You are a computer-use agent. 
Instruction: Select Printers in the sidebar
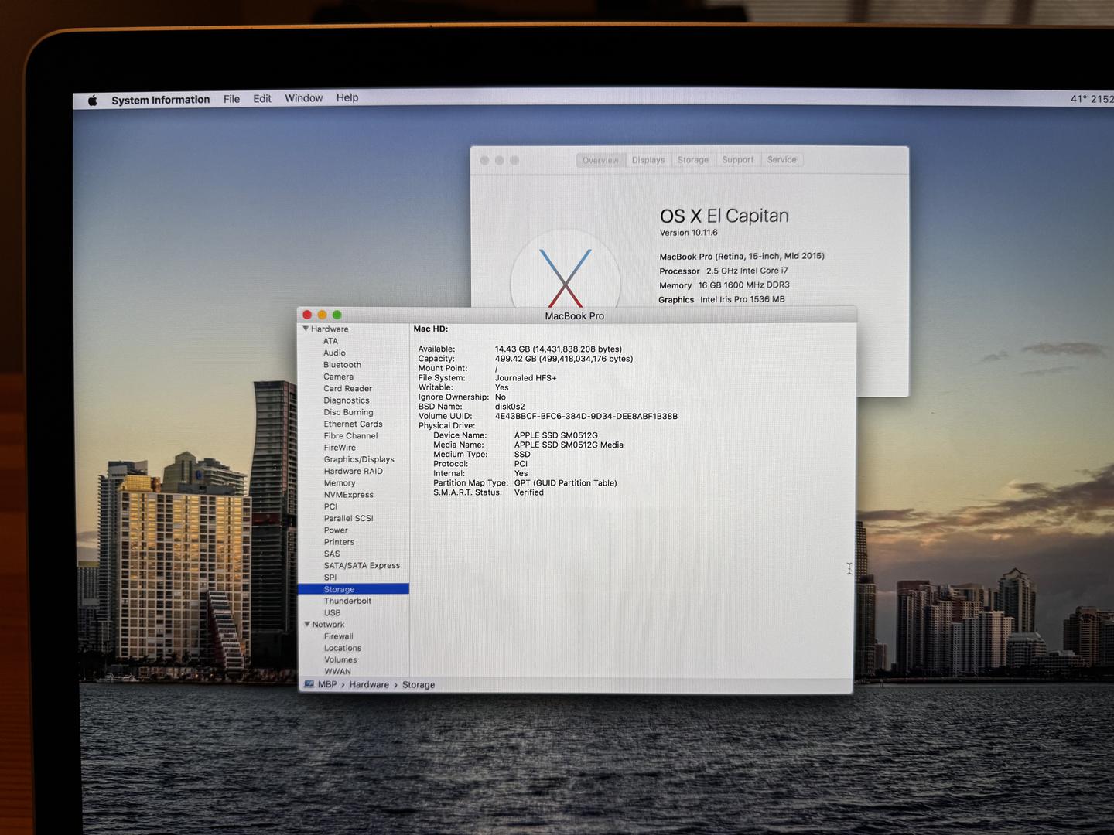[339, 542]
